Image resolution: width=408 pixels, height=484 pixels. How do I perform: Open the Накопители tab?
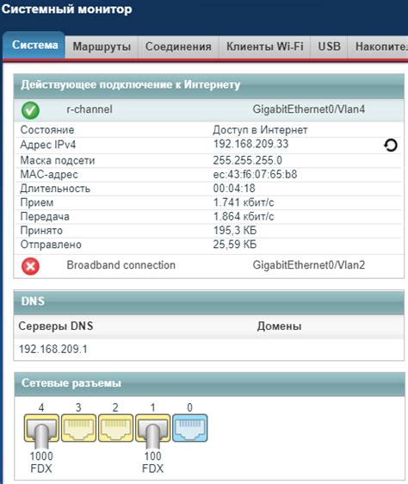(x=378, y=47)
